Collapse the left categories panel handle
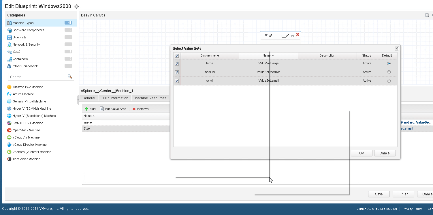433x215 pixels. (78, 100)
